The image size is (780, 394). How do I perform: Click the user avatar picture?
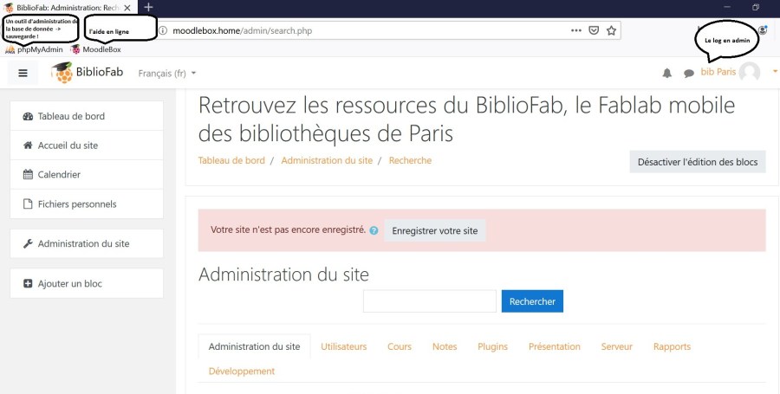[750, 73]
